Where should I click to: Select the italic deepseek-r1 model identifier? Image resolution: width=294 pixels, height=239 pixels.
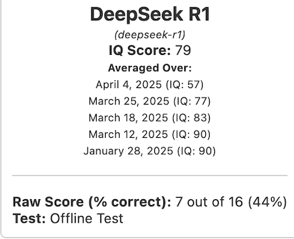pyautogui.click(x=150, y=35)
